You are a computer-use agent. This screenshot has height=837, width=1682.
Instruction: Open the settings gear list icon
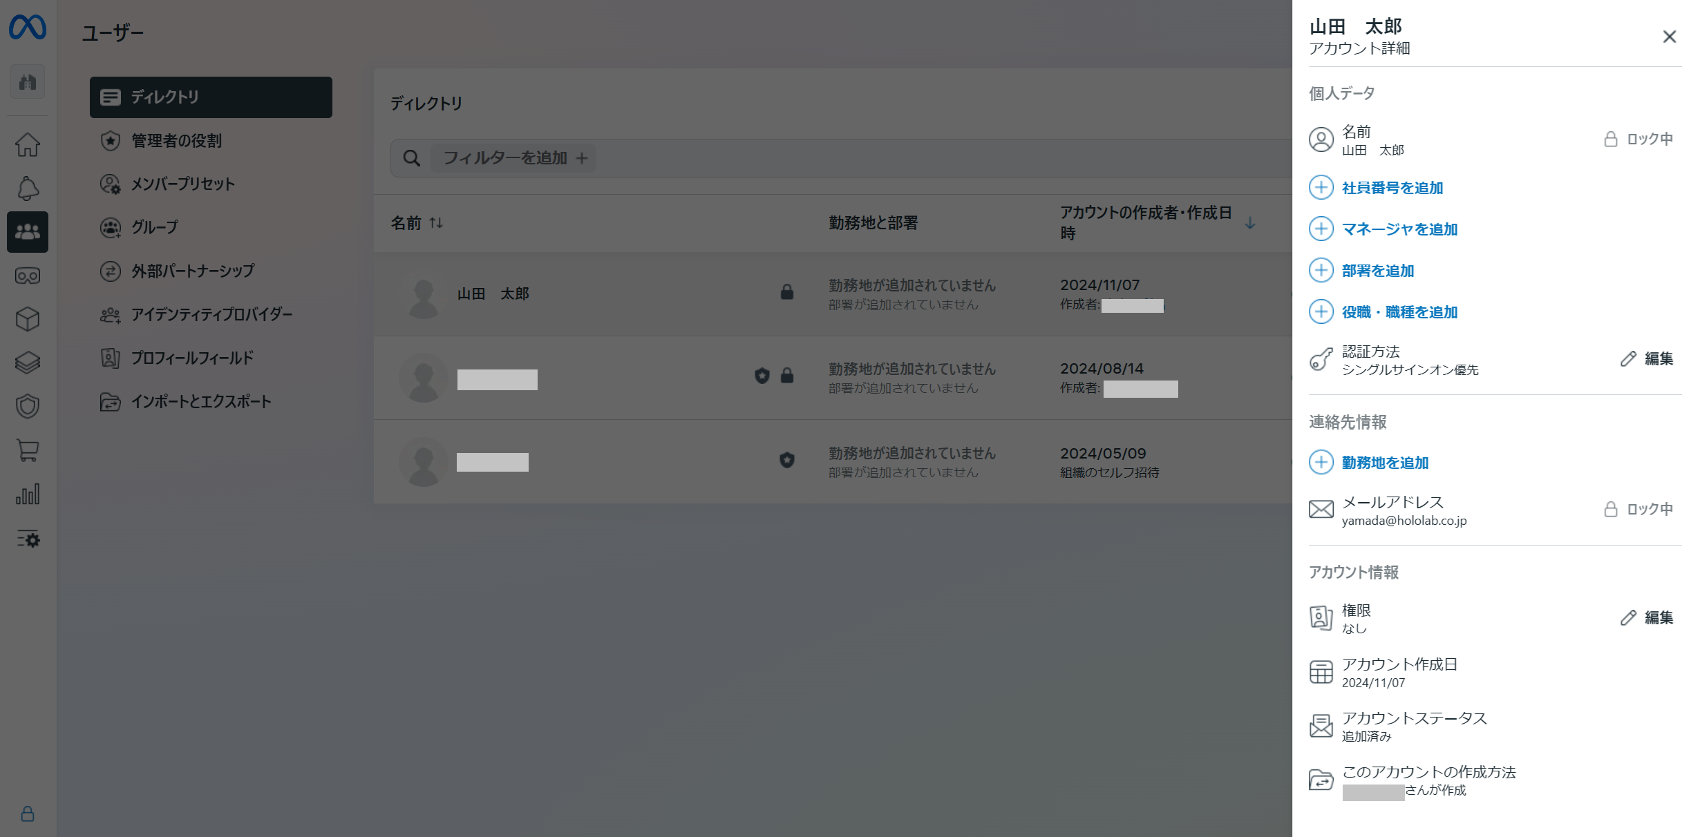[x=28, y=539]
